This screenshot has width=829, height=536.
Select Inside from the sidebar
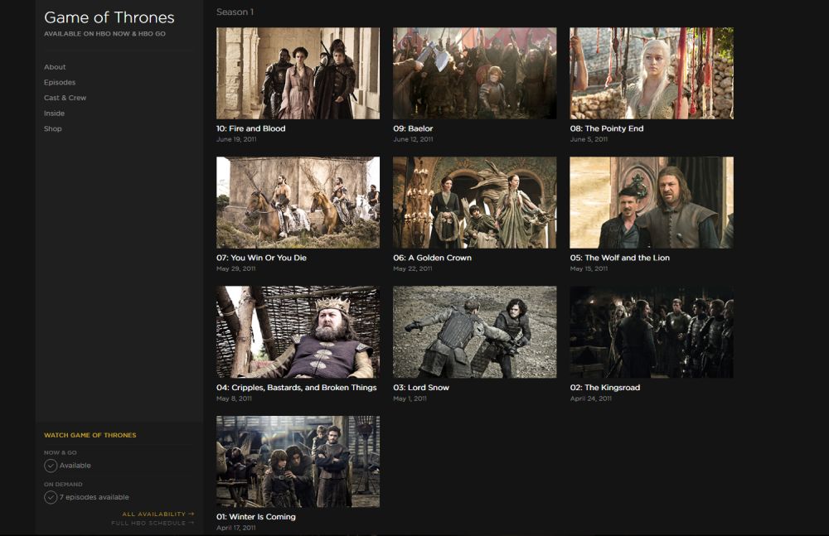[x=54, y=113]
